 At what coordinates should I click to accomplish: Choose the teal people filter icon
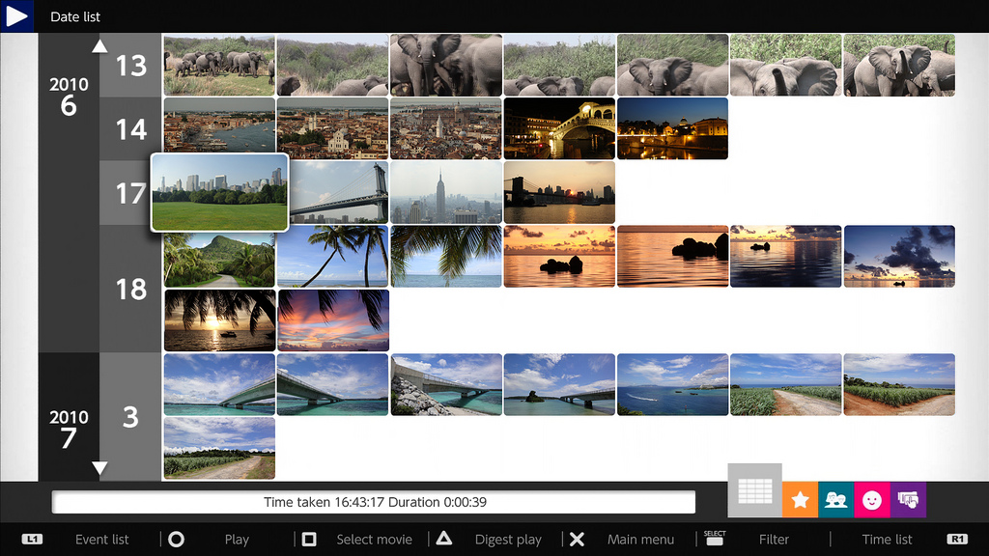[x=835, y=500]
